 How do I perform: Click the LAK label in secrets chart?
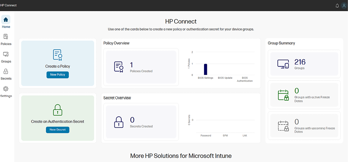tap(245, 136)
